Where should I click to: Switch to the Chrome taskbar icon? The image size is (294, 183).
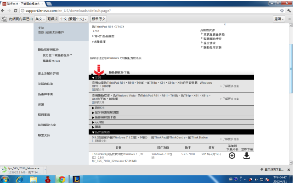(62, 179)
